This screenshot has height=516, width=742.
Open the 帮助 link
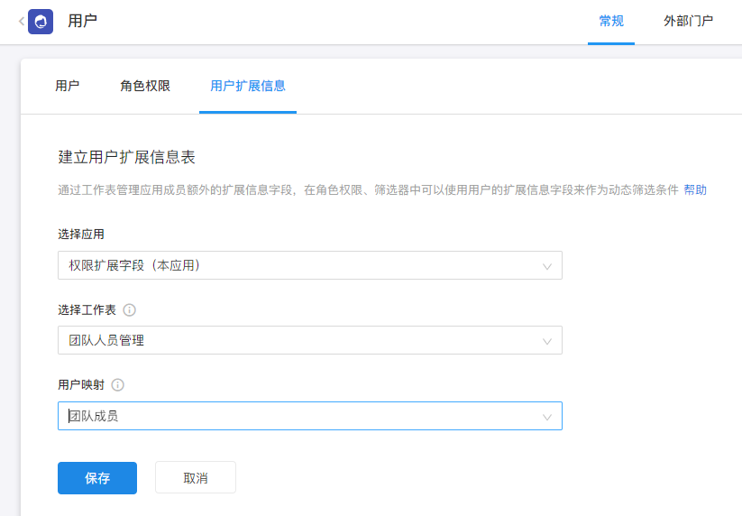point(695,190)
